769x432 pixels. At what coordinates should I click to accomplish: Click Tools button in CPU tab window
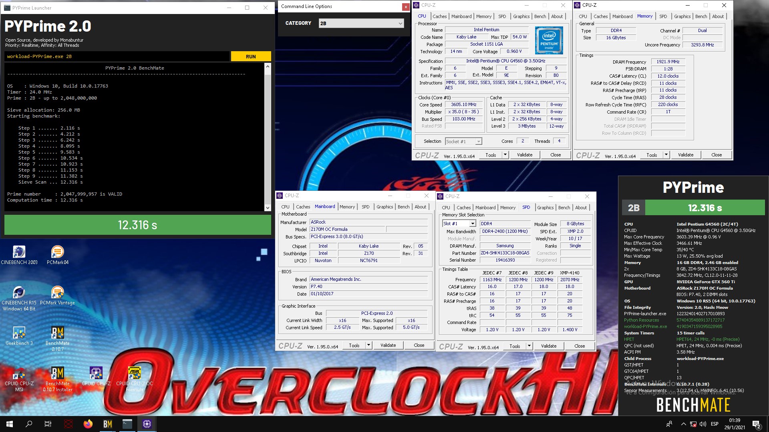point(491,155)
